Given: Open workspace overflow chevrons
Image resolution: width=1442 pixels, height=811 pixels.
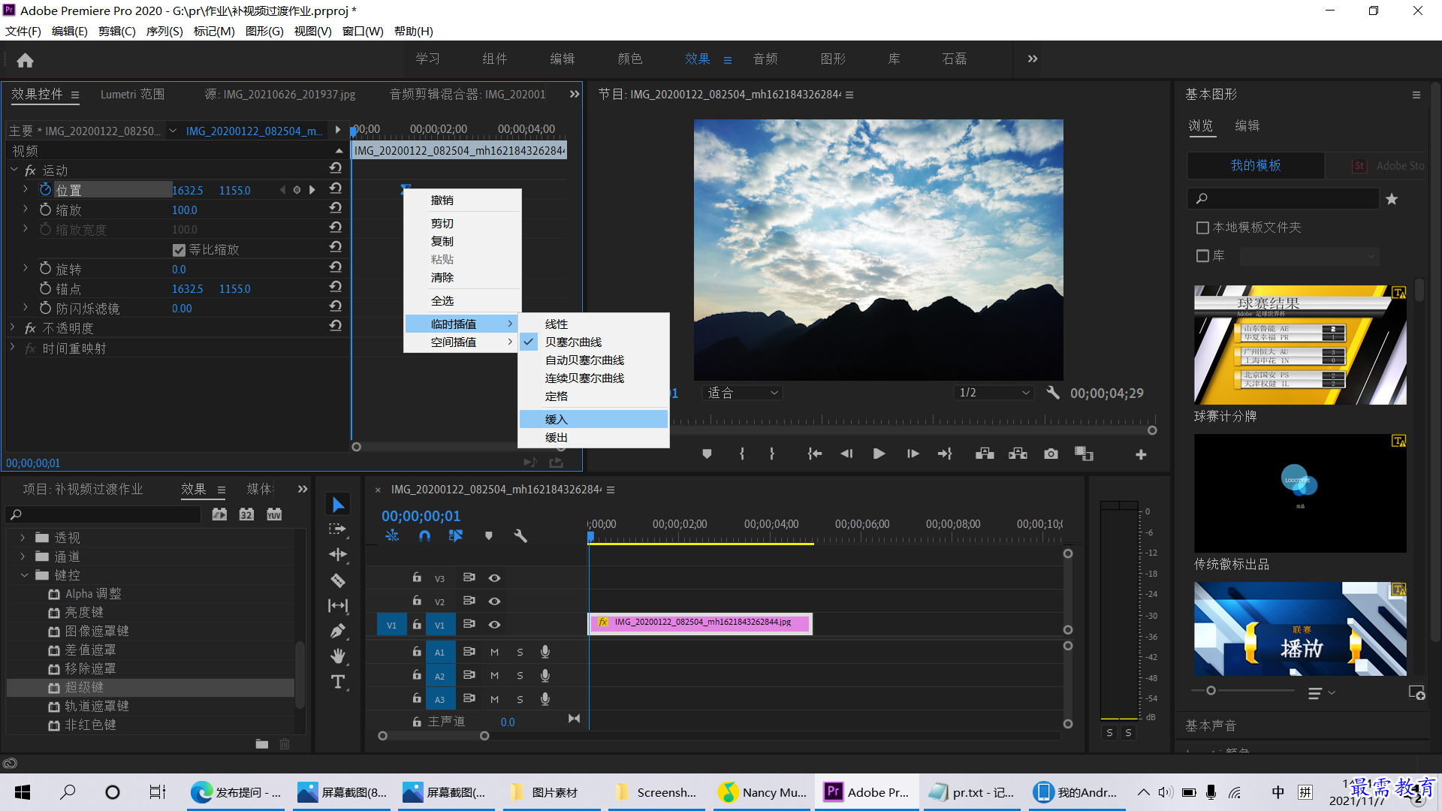Looking at the screenshot, I should [1033, 59].
